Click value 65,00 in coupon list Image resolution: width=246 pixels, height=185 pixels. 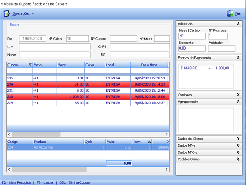(79, 103)
